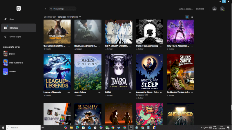
Task: Switch to list view
Action: pyautogui.click(x=192, y=17)
